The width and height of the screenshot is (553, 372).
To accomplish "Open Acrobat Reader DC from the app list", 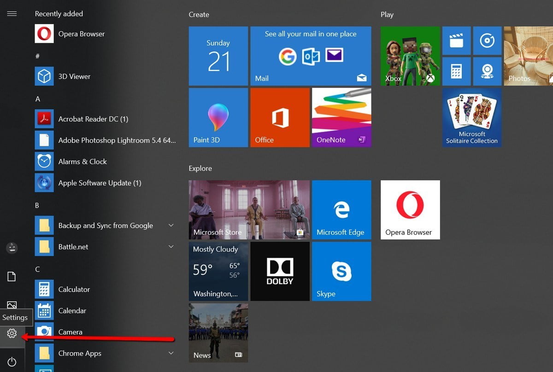I will [x=92, y=119].
